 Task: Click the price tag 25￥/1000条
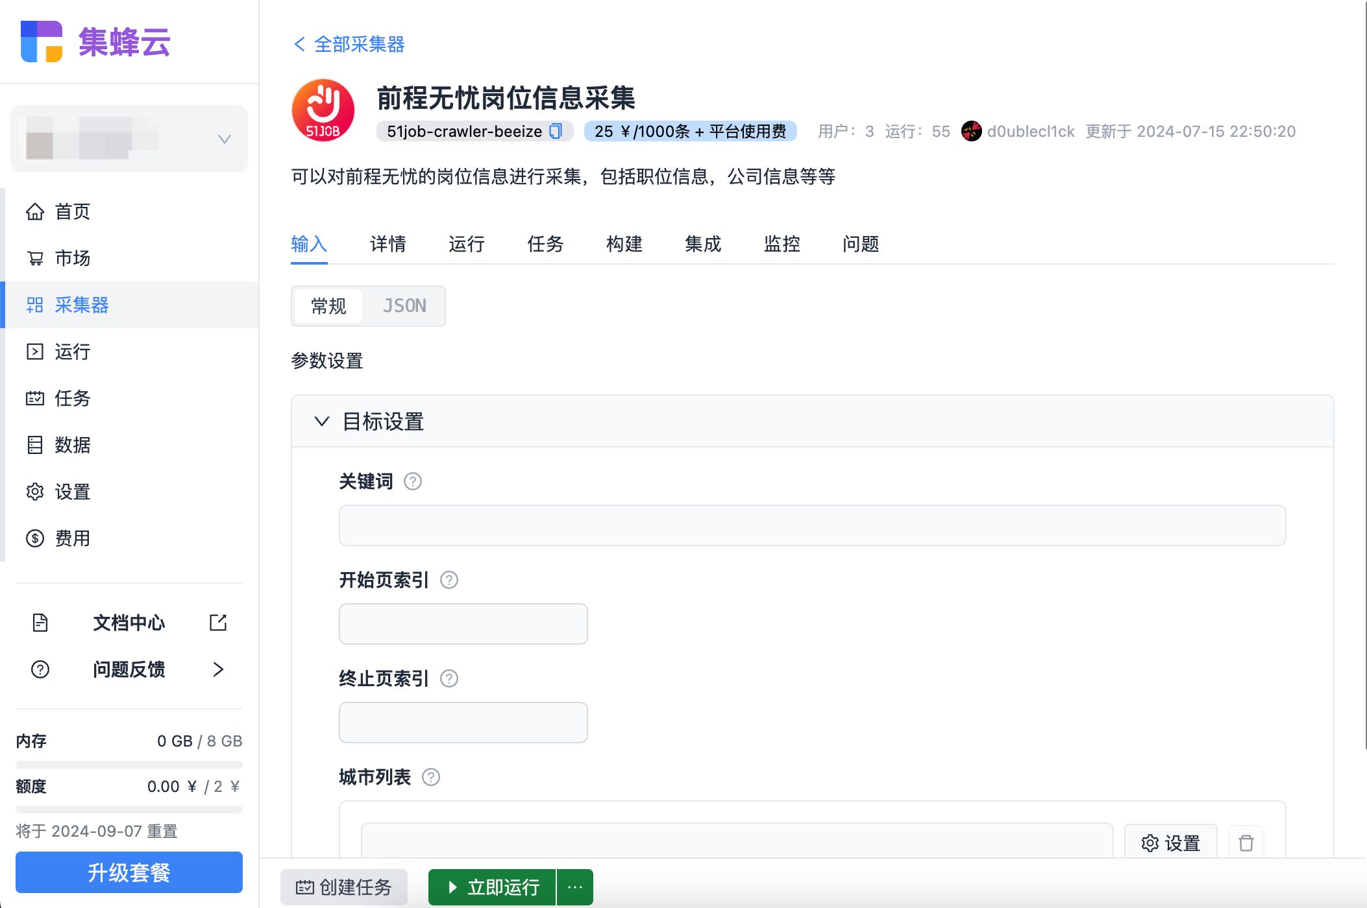tap(691, 131)
